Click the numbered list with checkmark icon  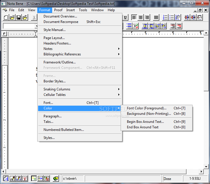178,18
